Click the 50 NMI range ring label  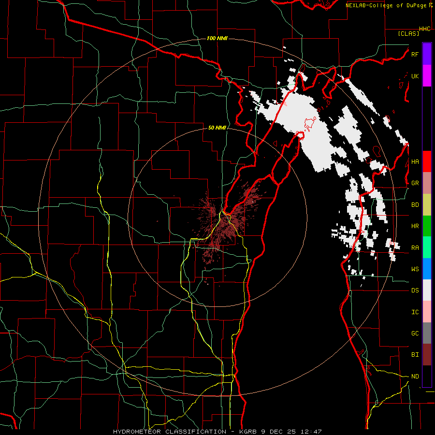pos(217,128)
